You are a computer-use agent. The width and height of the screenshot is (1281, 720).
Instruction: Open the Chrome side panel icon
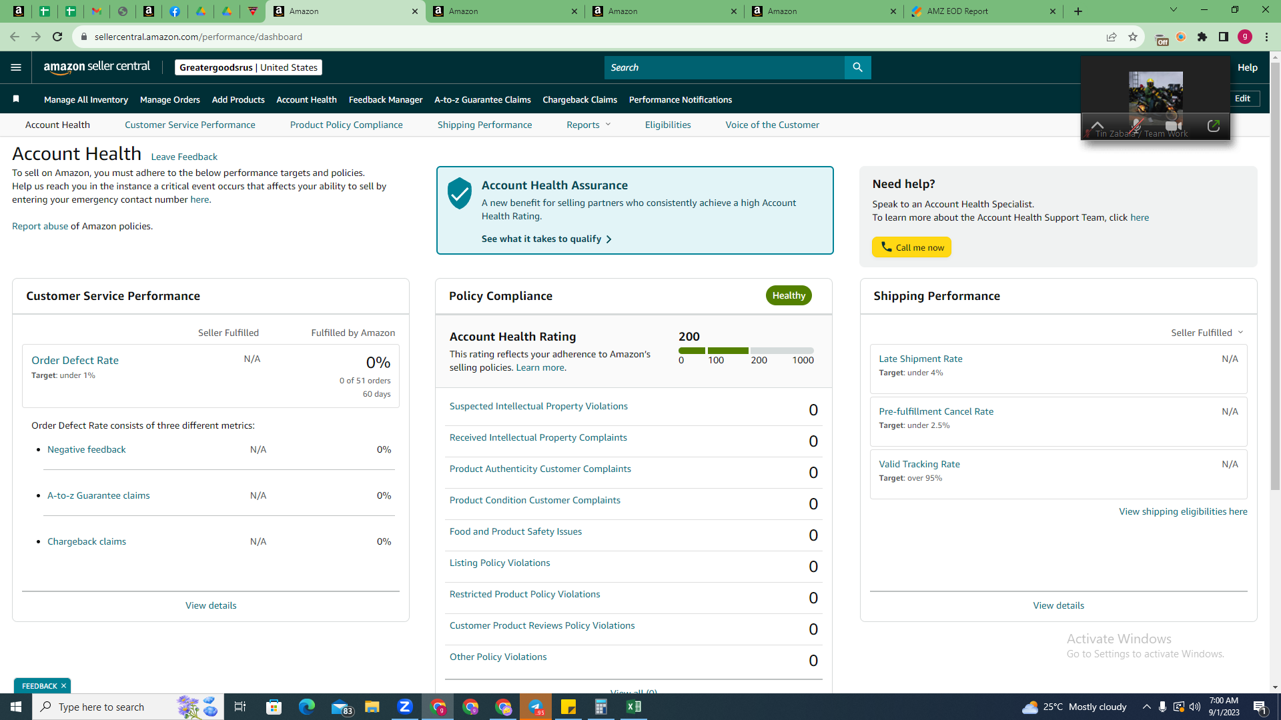click(1224, 37)
